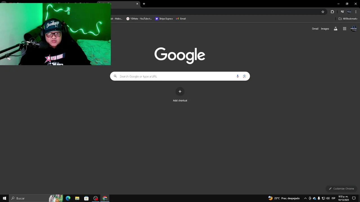Viewport: 360px width, 202px height.
Task: Switch the ESP input language indicator
Action: pos(333,198)
